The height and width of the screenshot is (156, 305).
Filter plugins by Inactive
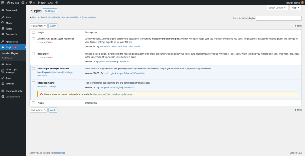tap(53, 18)
